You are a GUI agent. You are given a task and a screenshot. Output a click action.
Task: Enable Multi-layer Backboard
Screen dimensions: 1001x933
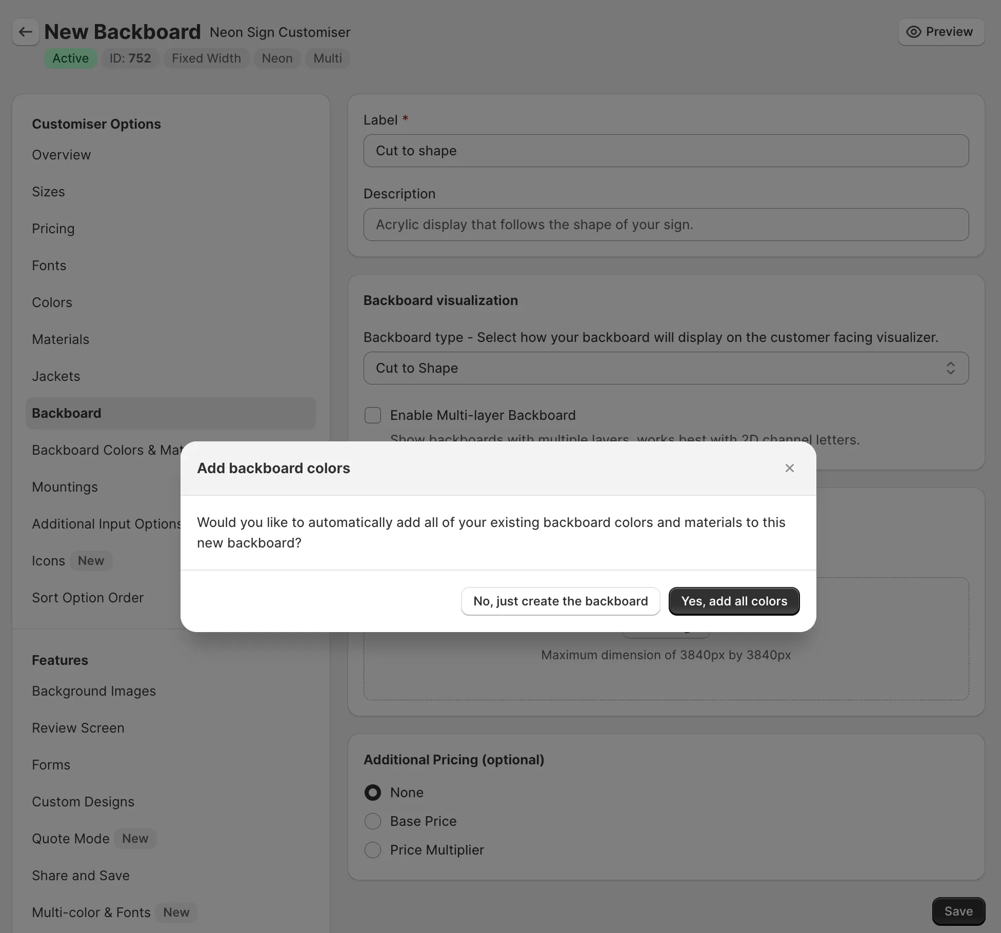coord(372,415)
